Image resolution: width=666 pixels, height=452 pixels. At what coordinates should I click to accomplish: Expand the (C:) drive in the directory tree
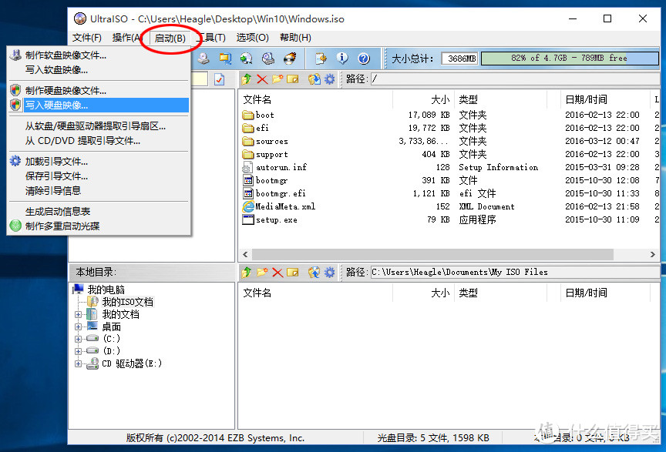77,339
